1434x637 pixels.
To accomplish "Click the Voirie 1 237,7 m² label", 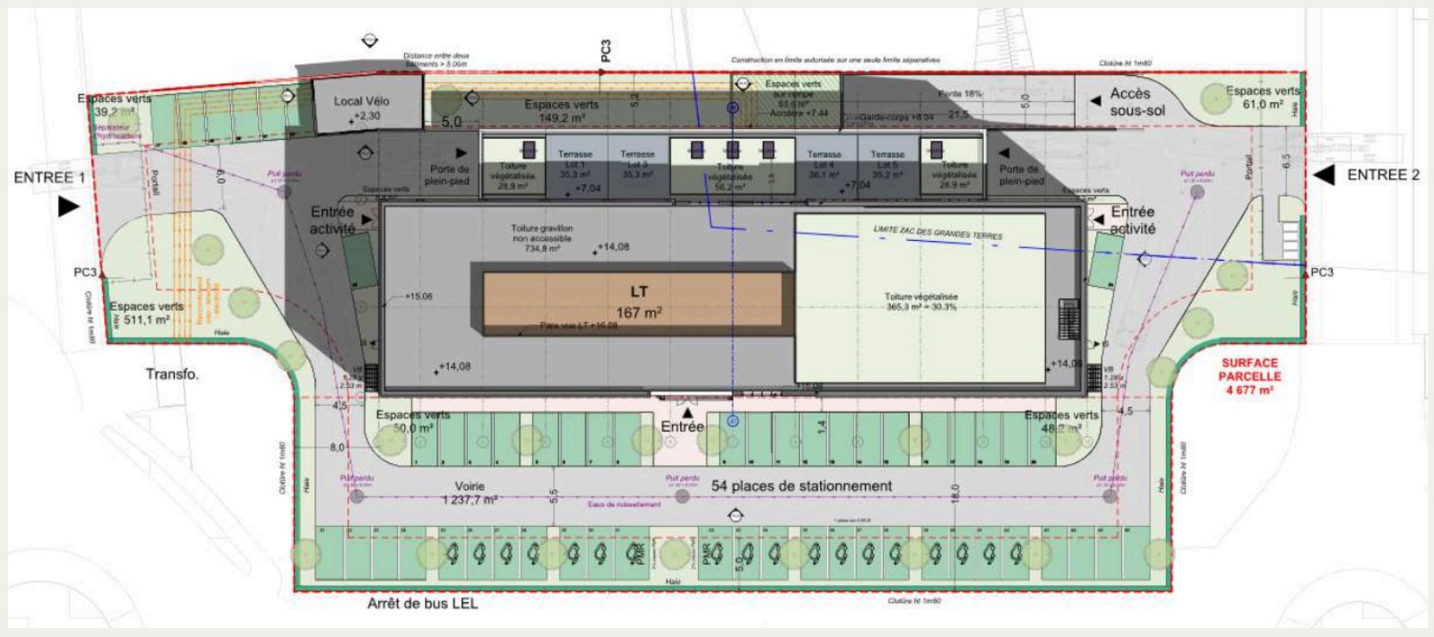I will click(x=470, y=494).
